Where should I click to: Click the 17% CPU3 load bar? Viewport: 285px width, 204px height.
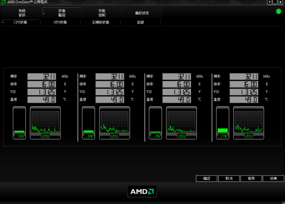(223, 123)
